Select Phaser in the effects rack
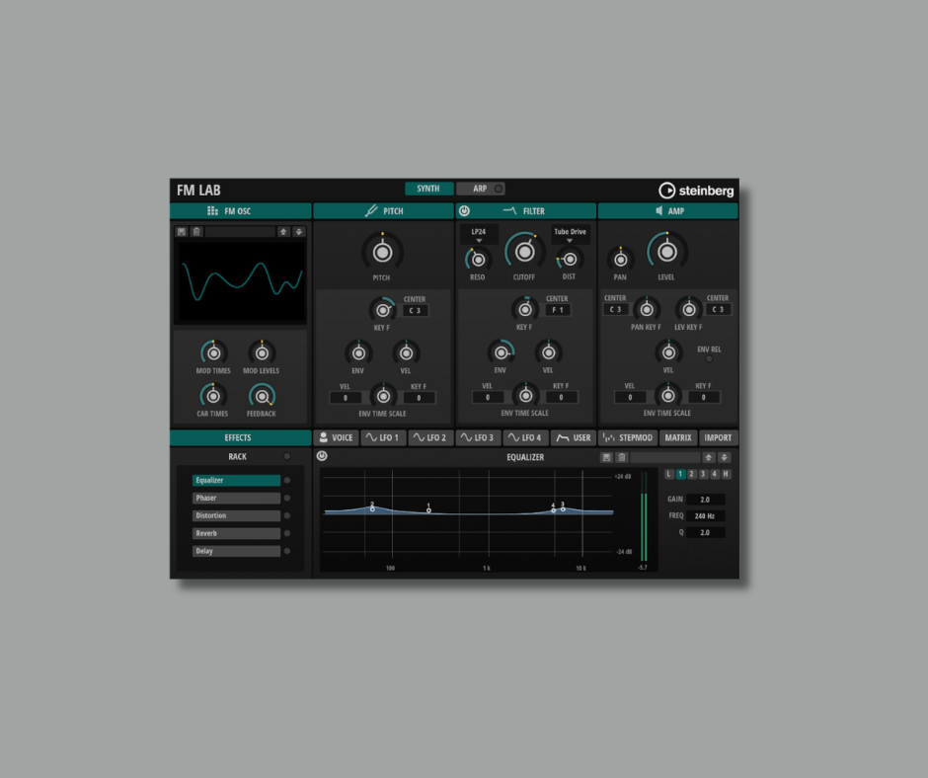The image size is (928, 778). (x=236, y=498)
